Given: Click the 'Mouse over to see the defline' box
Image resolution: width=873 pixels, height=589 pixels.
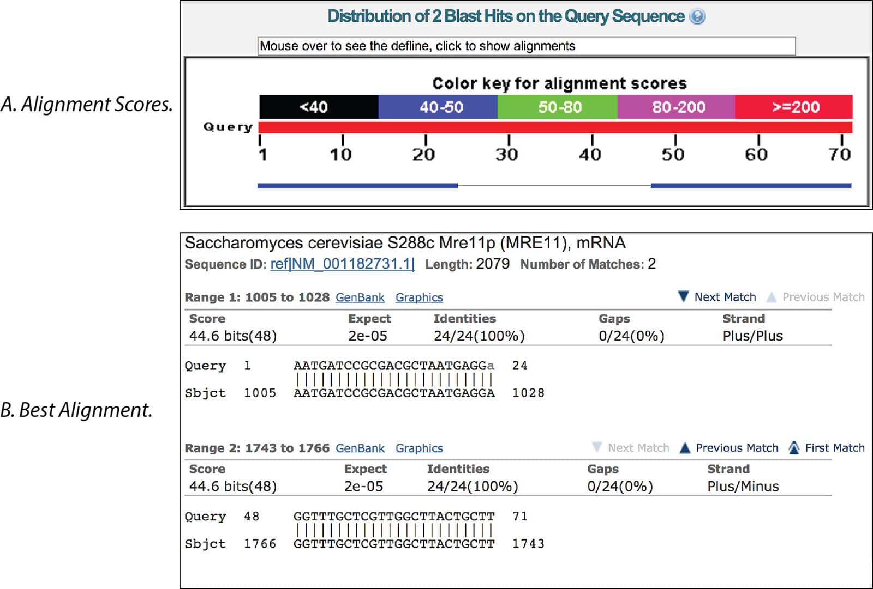Looking at the screenshot, I should click(x=526, y=46).
